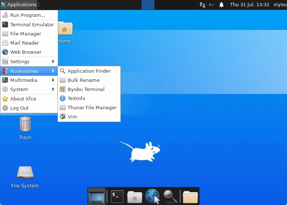The height and width of the screenshot is (205, 287).
Task: Open home folder icon in dock
Action: [135, 197]
